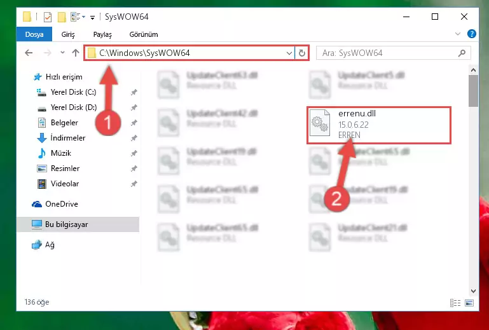Click the Videolar filmstrip icon
This screenshot has height=330, width=489.
(42, 184)
